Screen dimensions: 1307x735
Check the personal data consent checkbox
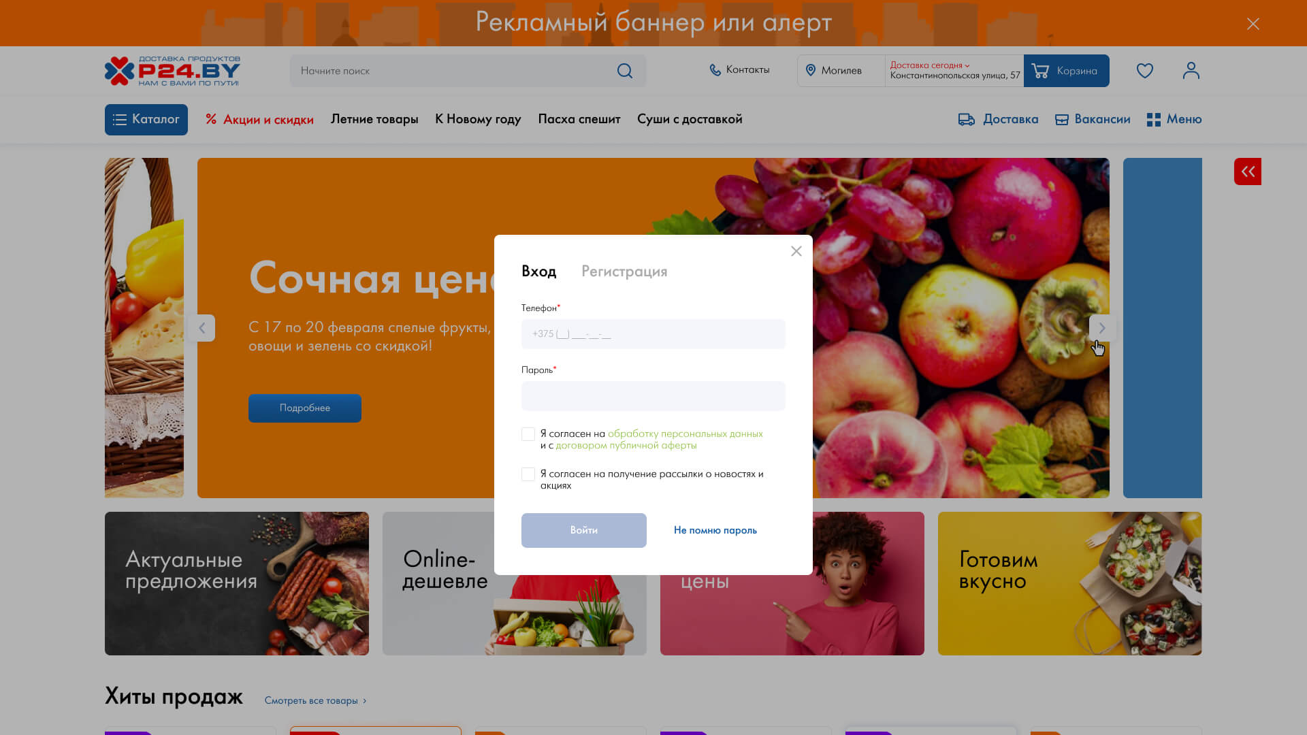pos(528,434)
